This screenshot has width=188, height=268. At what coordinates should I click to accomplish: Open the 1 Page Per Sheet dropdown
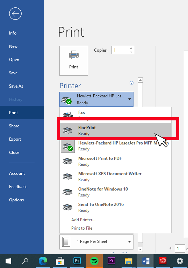tap(96, 242)
